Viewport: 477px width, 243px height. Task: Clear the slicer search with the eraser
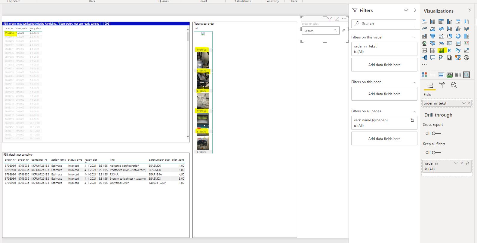coord(344,30)
